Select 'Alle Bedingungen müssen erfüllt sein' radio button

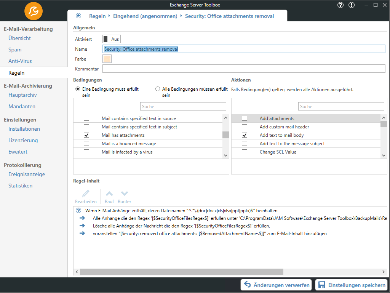click(x=158, y=89)
